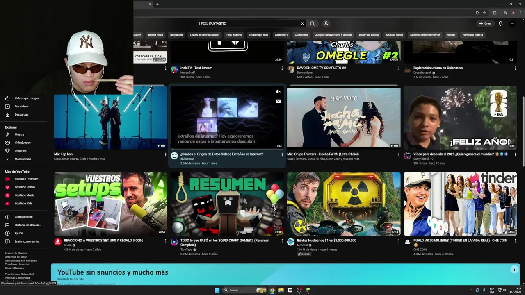Open options for Mix: Grupo Frontera
This screenshot has height=295, width=525.
399,154
